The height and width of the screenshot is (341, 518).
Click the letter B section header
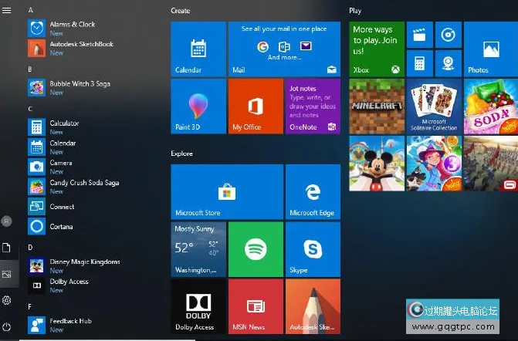[x=30, y=69]
